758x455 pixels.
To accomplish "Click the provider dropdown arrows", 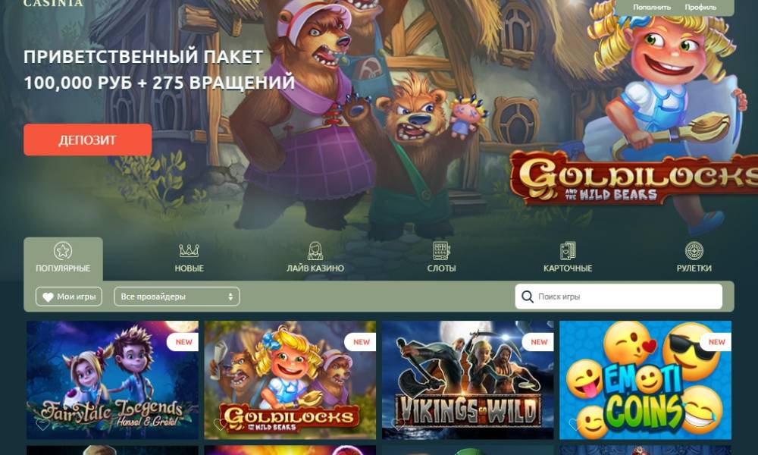I will [x=230, y=297].
